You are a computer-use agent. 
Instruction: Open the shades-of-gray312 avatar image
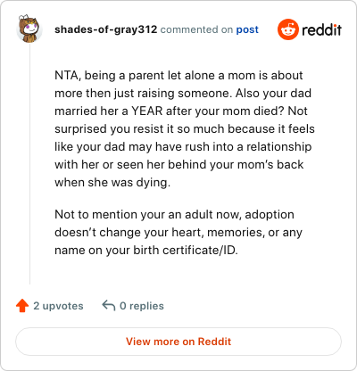29,29
